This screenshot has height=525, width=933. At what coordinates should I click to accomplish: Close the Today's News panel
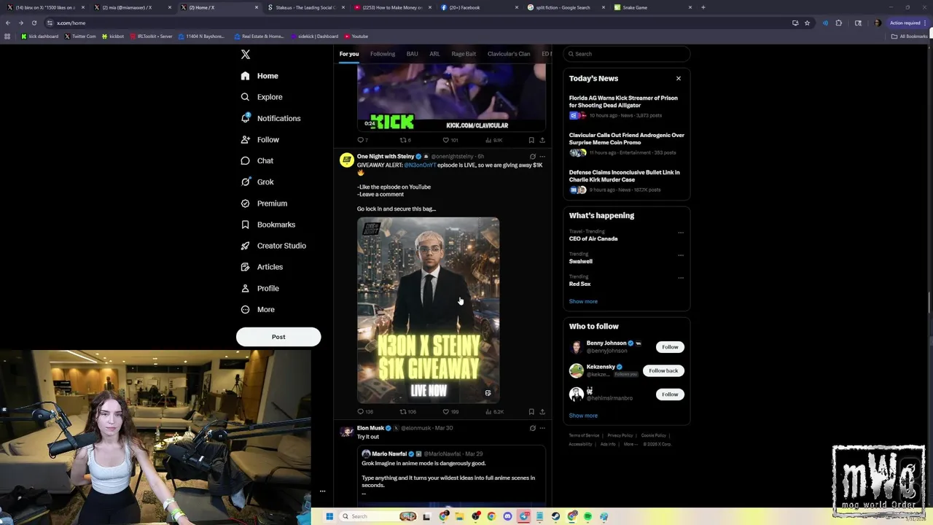[679, 79]
